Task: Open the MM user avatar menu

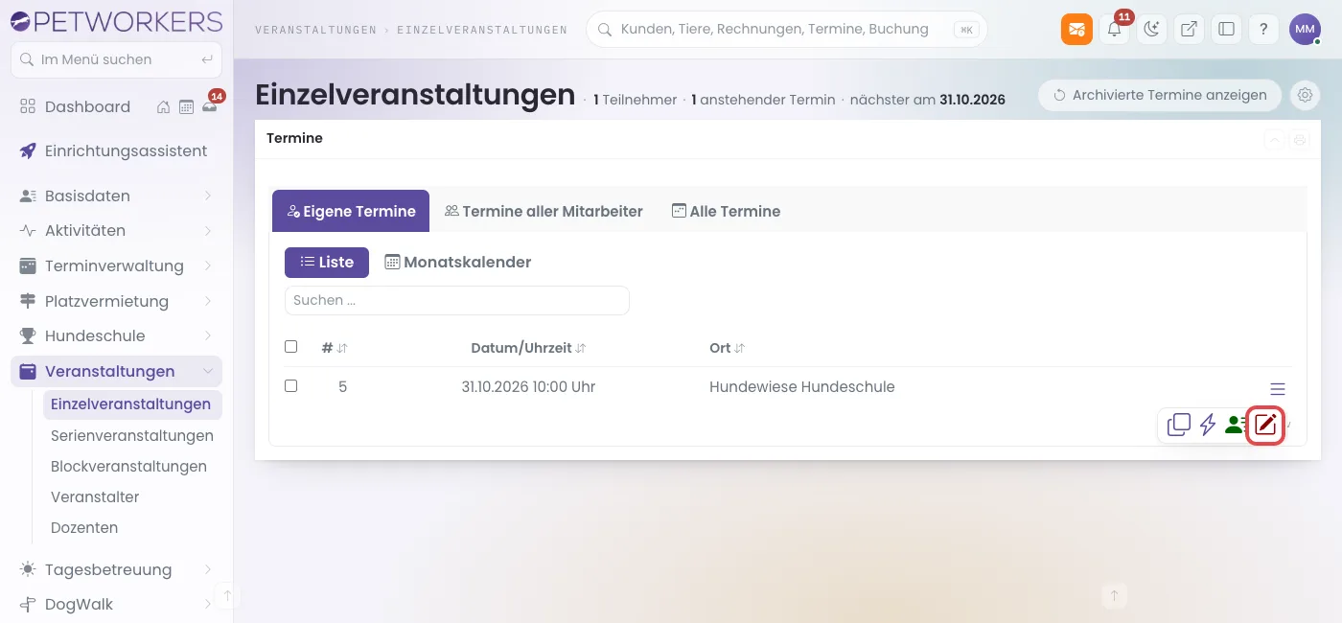Action: click(x=1305, y=30)
